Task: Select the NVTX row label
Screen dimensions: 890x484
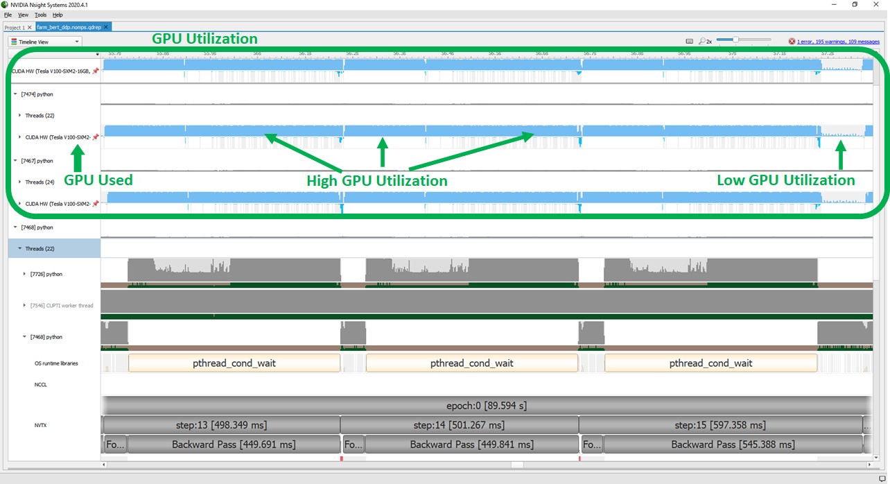Action: point(40,425)
